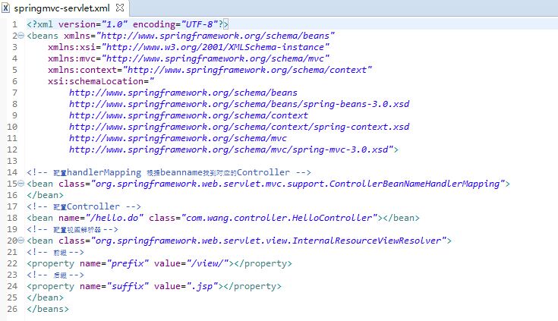Viewport: 558px width, 321px height.
Task: Click the xml version declaration on line 1
Action: 128,24
